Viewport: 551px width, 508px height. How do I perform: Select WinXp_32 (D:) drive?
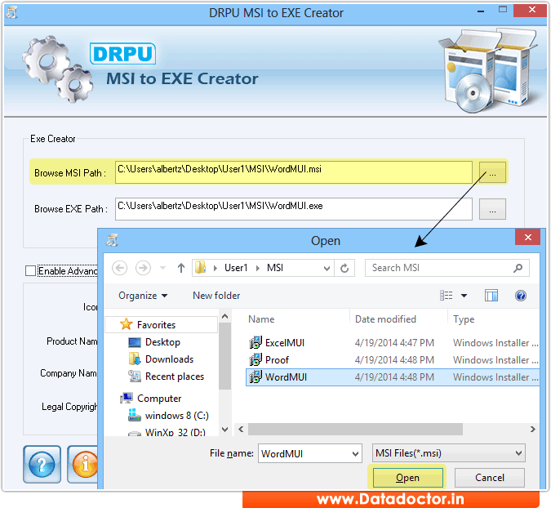pyautogui.click(x=176, y=432)
